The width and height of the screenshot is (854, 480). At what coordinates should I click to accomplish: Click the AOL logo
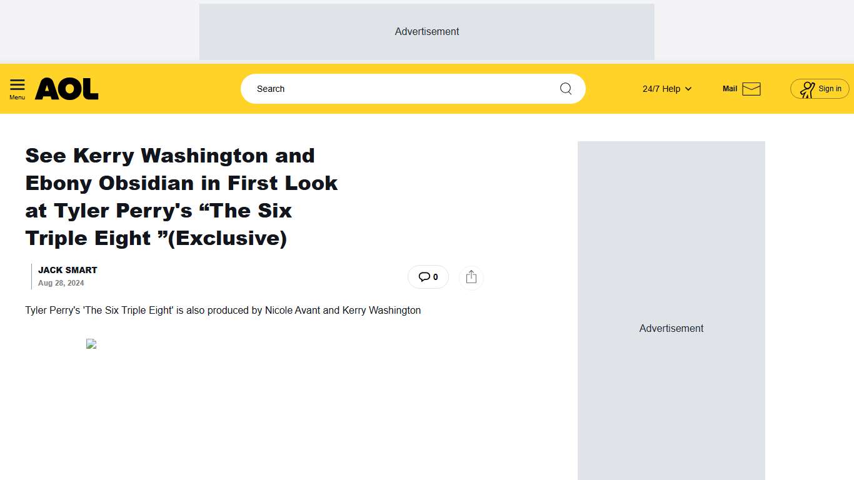tap(67, 89)
